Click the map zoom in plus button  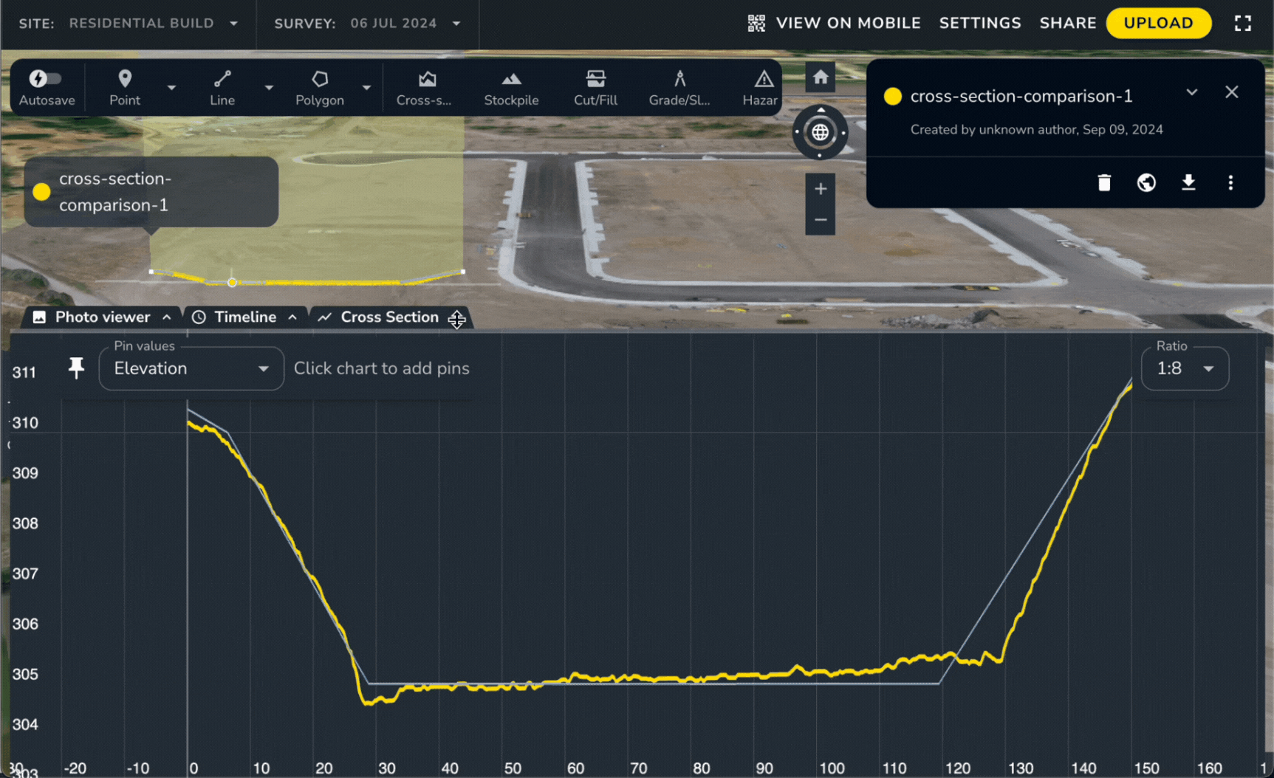820,189
